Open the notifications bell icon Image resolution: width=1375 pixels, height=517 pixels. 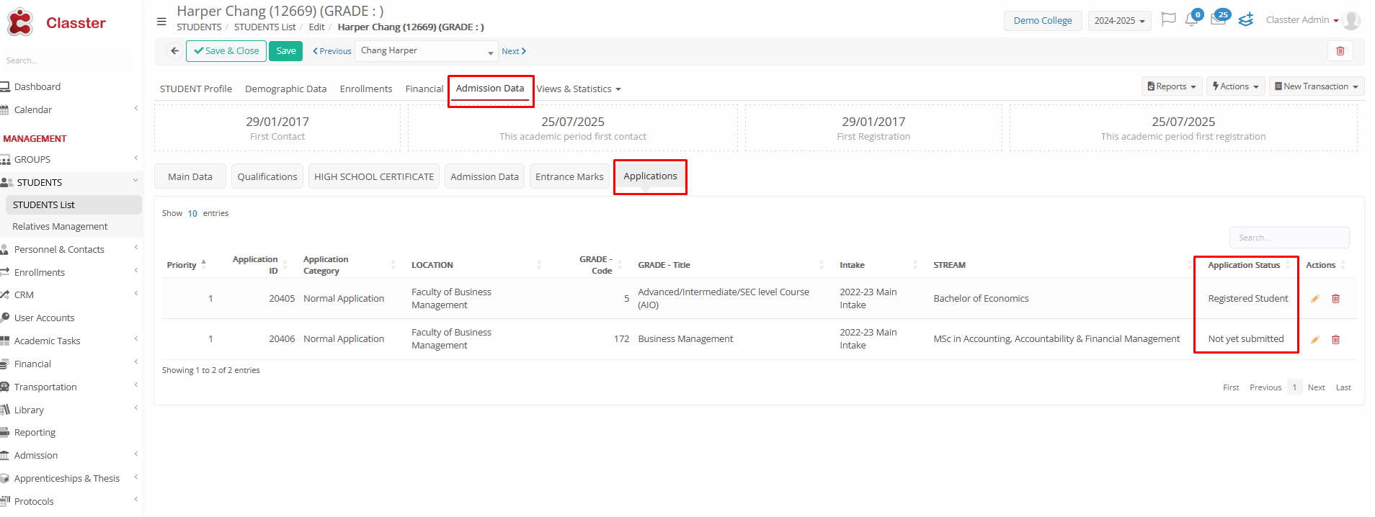(1191, 20)
